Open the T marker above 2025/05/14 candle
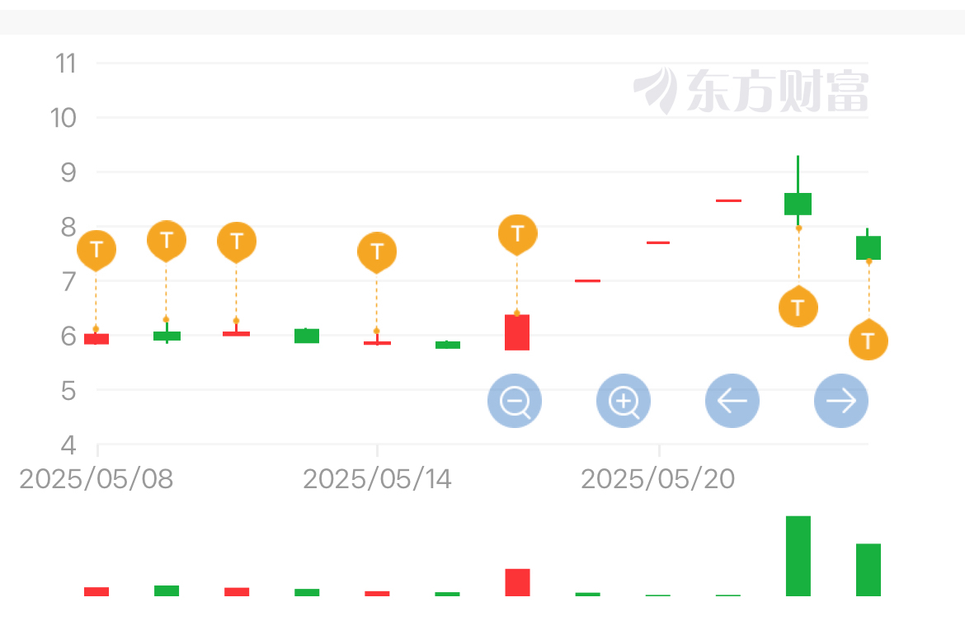 point(377,252)
